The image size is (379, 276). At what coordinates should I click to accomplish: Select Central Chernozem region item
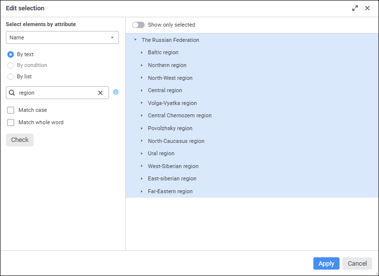[180, 116]
